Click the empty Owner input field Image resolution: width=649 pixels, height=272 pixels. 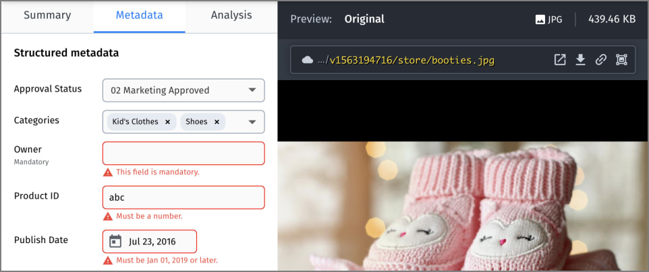(x=184, y=154)
